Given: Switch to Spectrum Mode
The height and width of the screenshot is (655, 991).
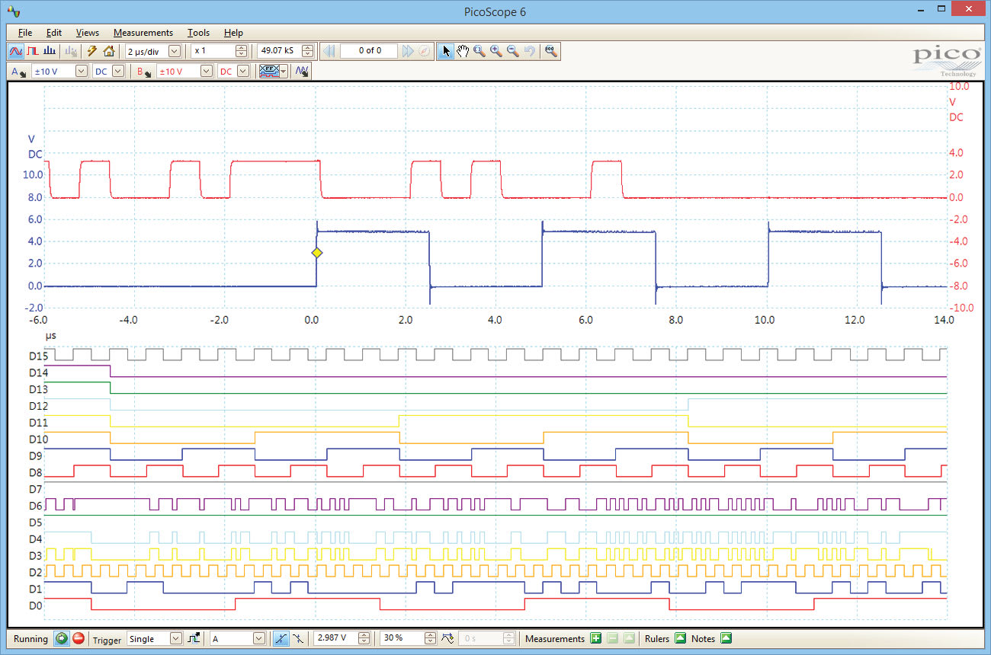Looking at the screenshot, I should [x=49, y=51].
